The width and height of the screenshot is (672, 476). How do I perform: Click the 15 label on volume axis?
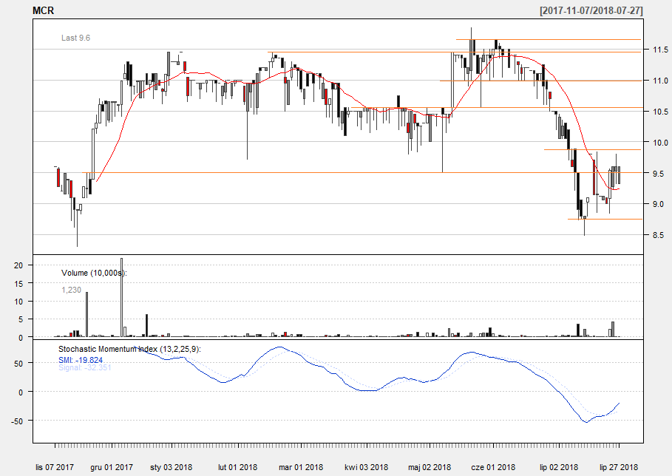[18, 283]
